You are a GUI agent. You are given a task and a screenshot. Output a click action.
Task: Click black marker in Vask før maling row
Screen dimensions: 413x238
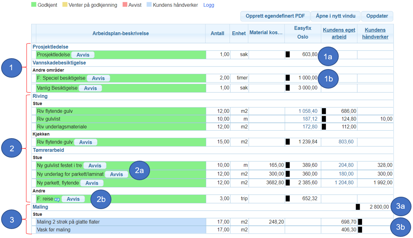click(360, 229)
